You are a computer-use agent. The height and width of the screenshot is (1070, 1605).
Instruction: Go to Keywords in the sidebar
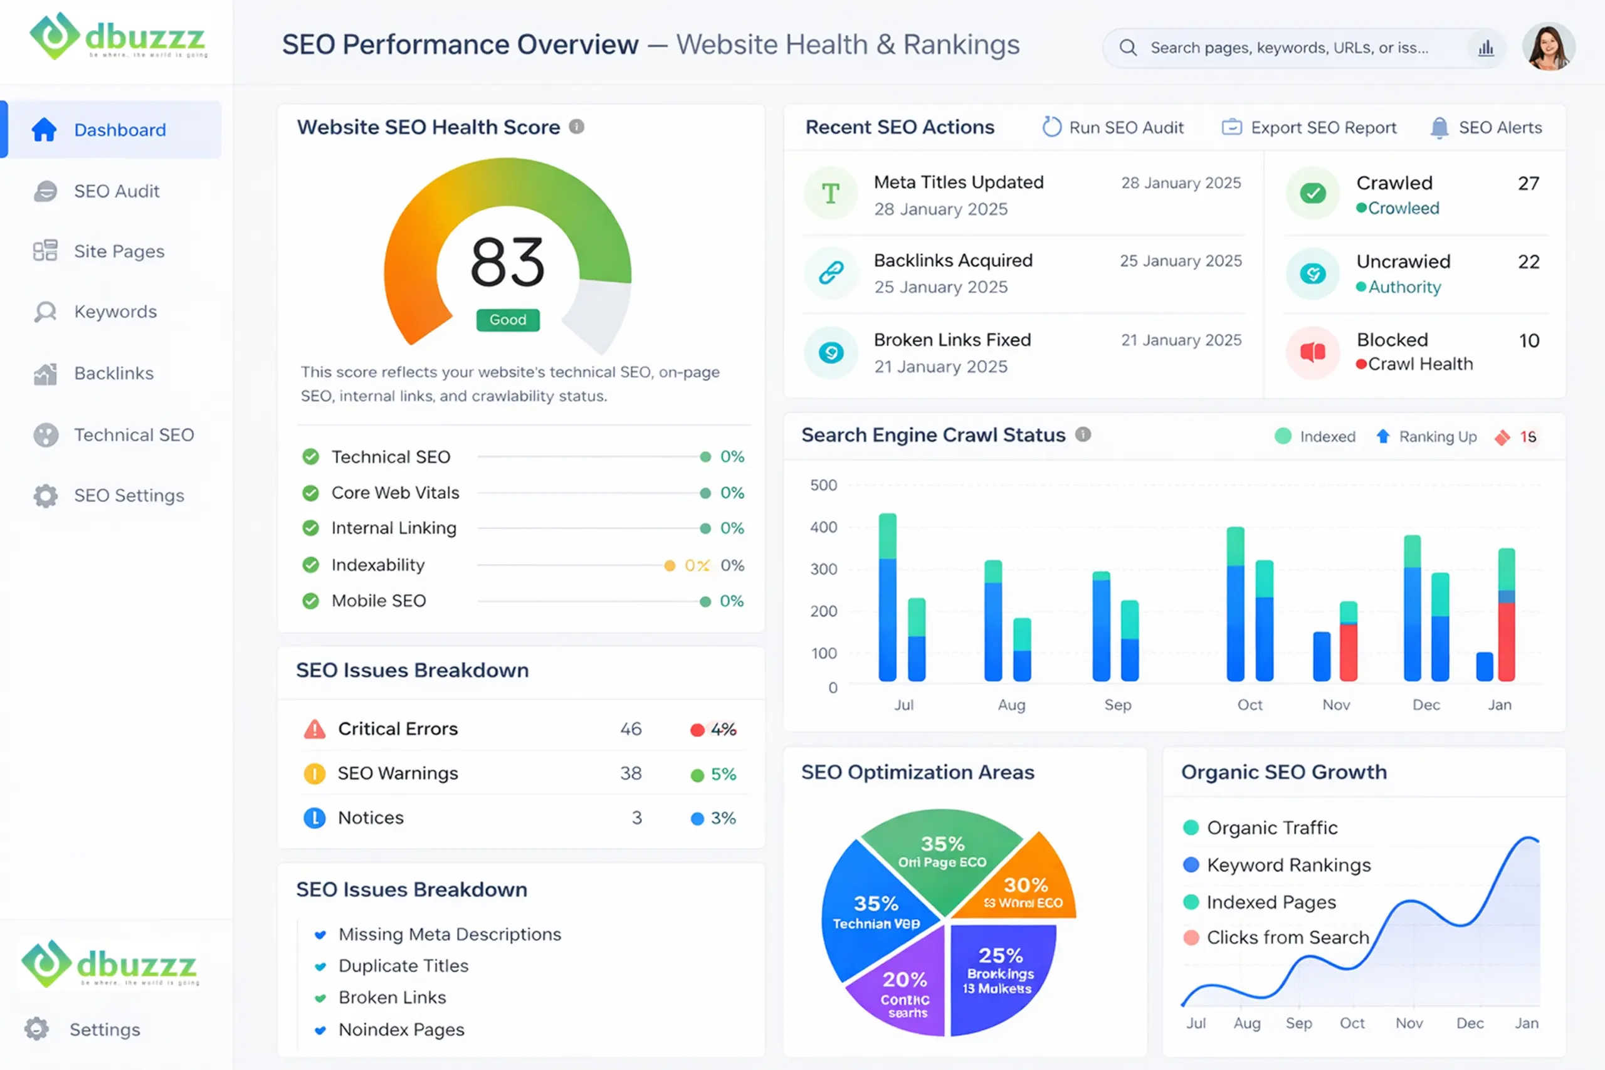pyautogui.click(x=115, y=312)
